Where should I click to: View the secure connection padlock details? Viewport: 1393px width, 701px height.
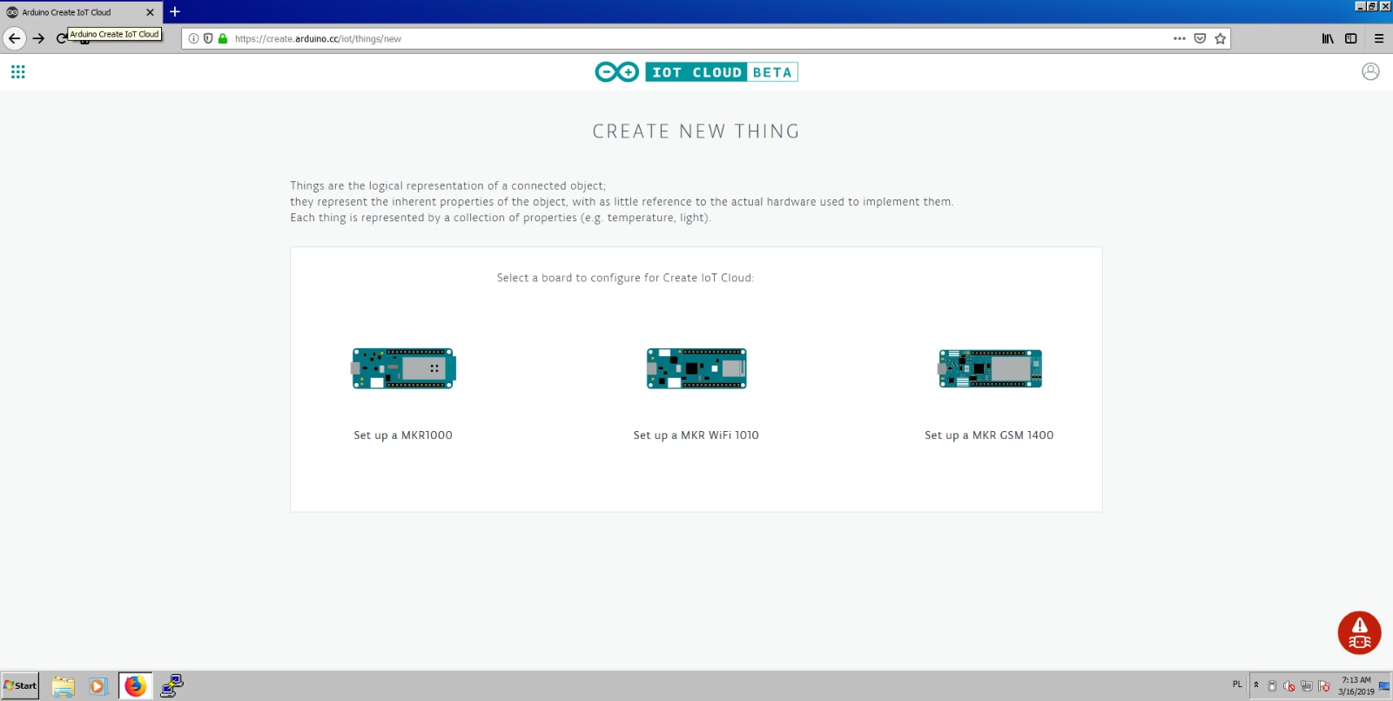[223, 38]
